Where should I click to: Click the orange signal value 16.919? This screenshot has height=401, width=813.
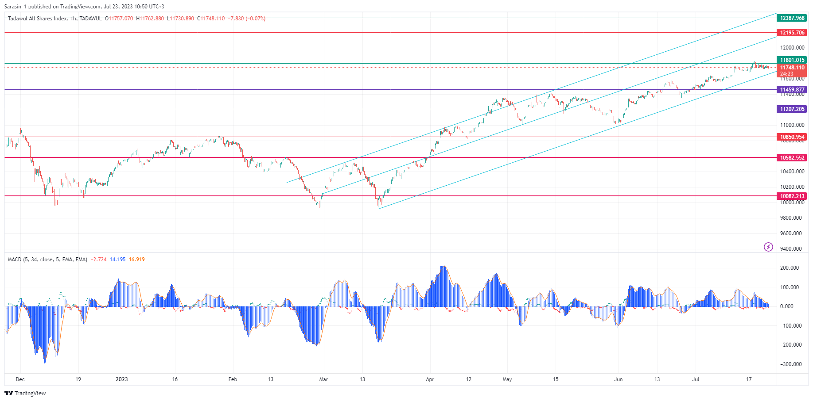(x=137, y=260)
